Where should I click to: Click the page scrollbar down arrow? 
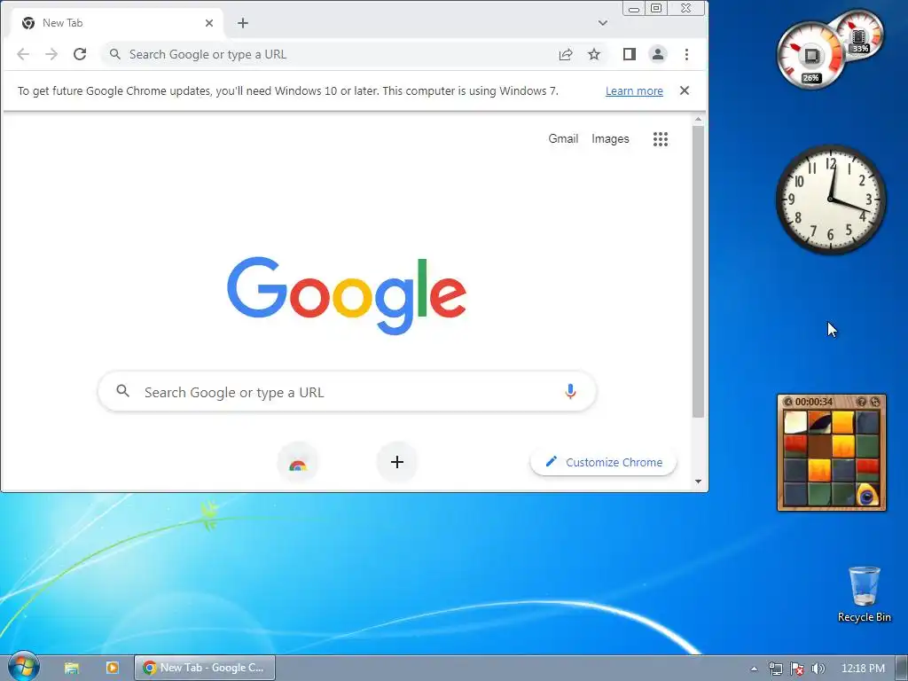pos(698,481)
